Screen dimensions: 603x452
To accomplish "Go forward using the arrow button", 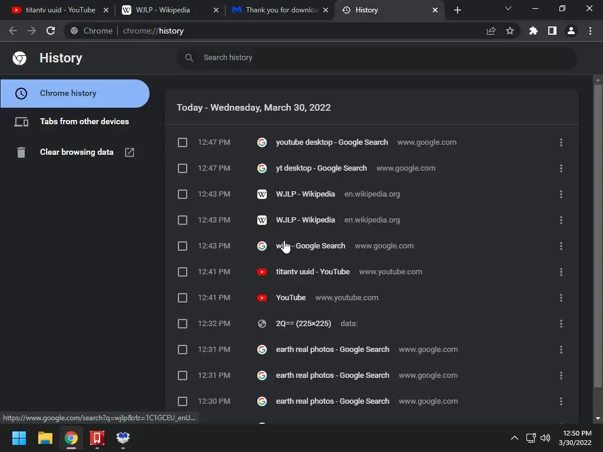I will (x=32, y=31).
